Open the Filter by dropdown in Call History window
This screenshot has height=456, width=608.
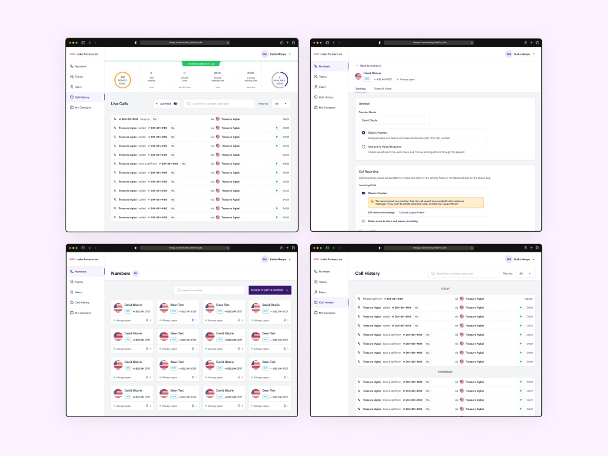click(x=526, y=274)
